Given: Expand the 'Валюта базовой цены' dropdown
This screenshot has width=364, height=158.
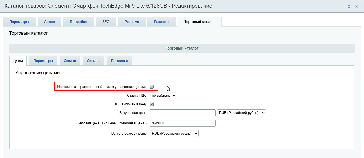Looking at the screenshot, I should tap(174, 134).
